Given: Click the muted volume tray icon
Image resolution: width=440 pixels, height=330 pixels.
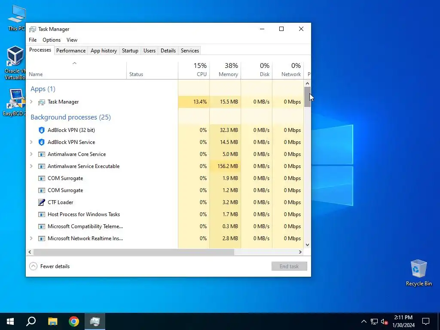Looking at the screenshot, I should click(384, 321).
